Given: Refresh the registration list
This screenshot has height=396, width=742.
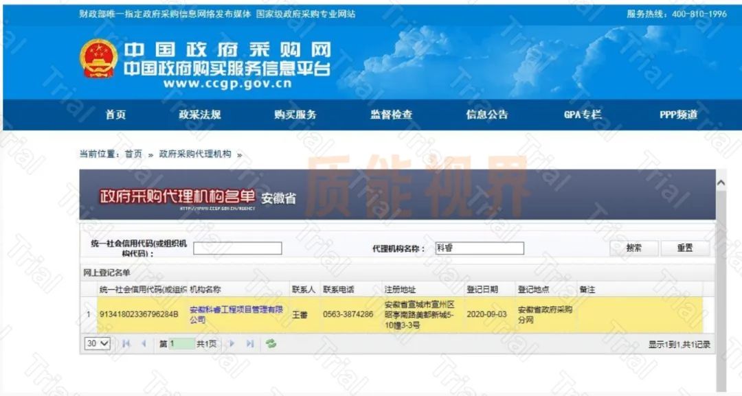Looking at the screenshot, I should 271,344.
